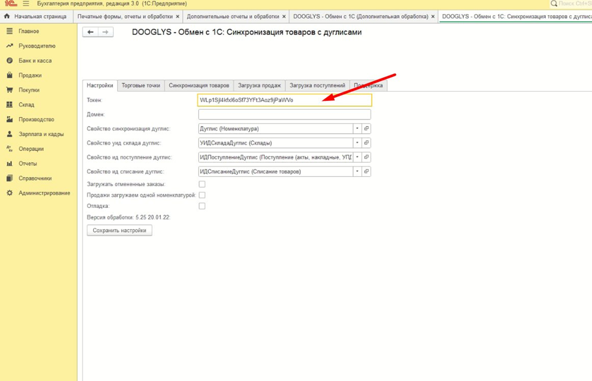
Task: Open value of Свойство синхронизация дуглис field
Action: (x=366, y=128)
